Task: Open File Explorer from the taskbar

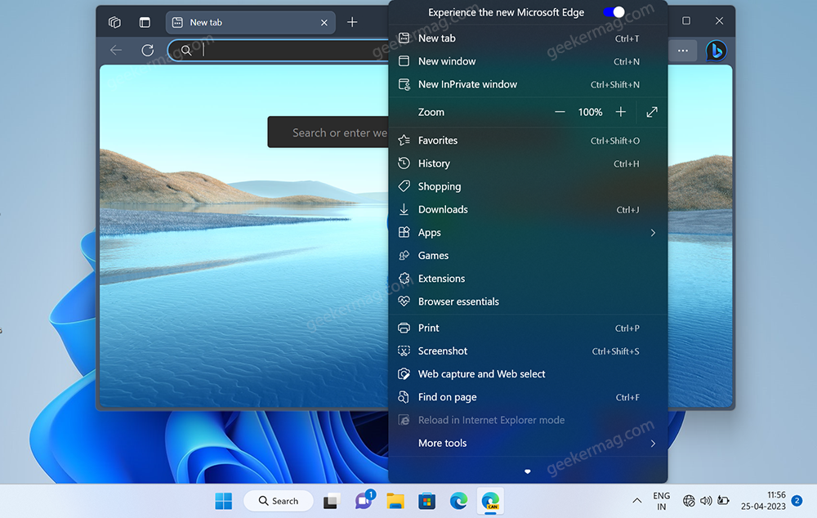Action: tap(395, 501)
